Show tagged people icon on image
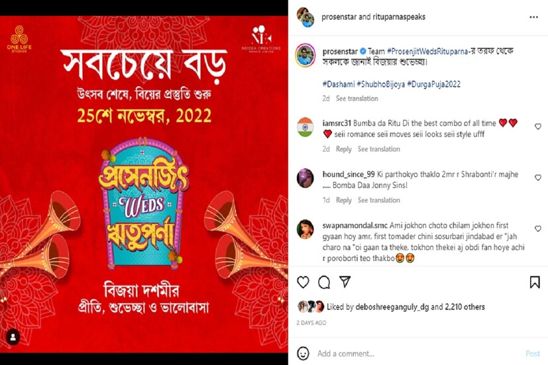 point(13,337)
